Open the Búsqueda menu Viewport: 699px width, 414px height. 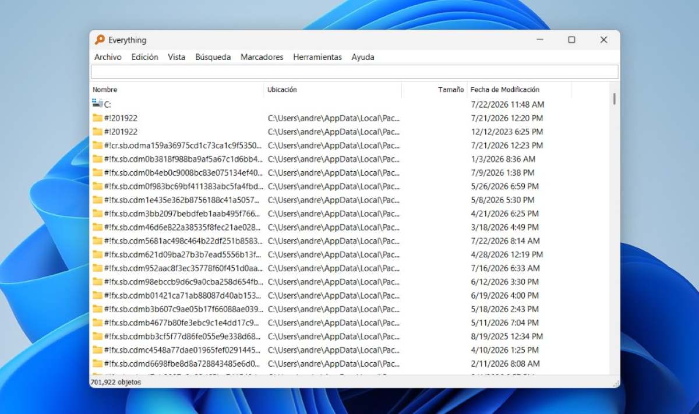point(213,57)
